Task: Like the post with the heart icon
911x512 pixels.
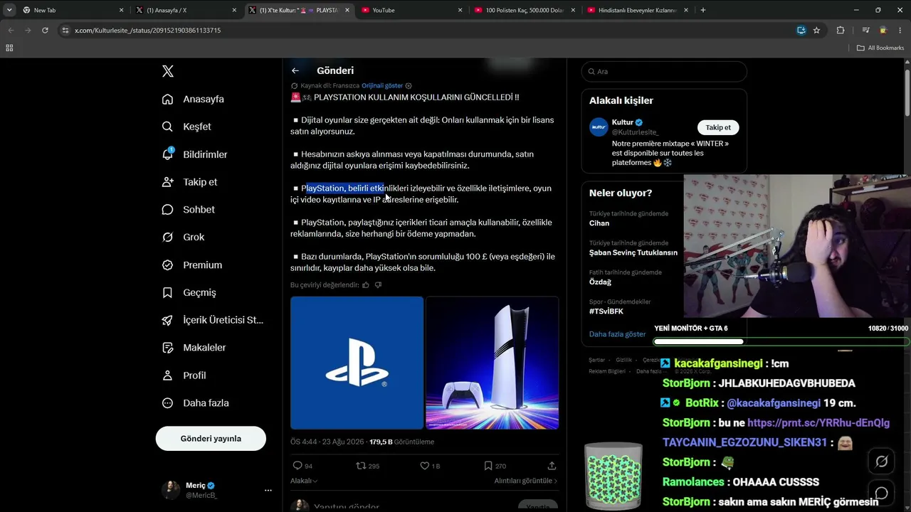Action: (x=424, y=466)
